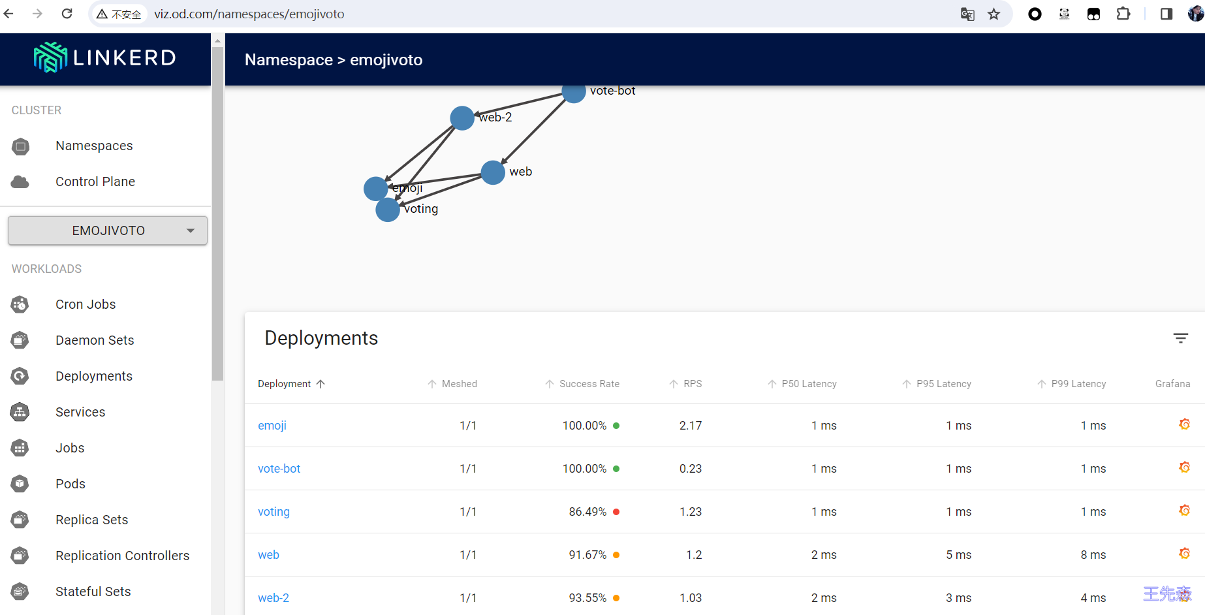Open Namespaces in the sidebar
1205x615 pixels.
click(x=94, y=146)
